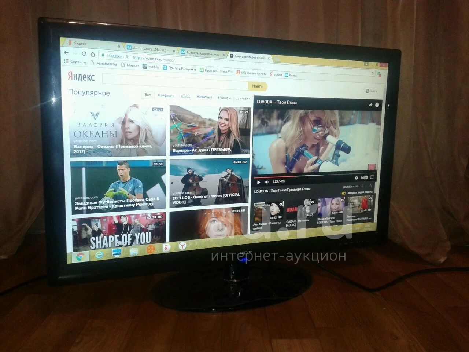This screenshot has width=469, height=352.
Task: Add video with the plus icon
Action: tap(363, 186)
